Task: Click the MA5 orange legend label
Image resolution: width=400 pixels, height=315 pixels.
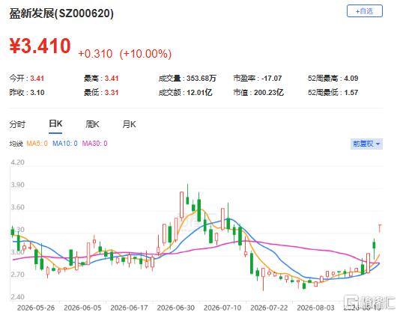Action: [x=37, y=144]
